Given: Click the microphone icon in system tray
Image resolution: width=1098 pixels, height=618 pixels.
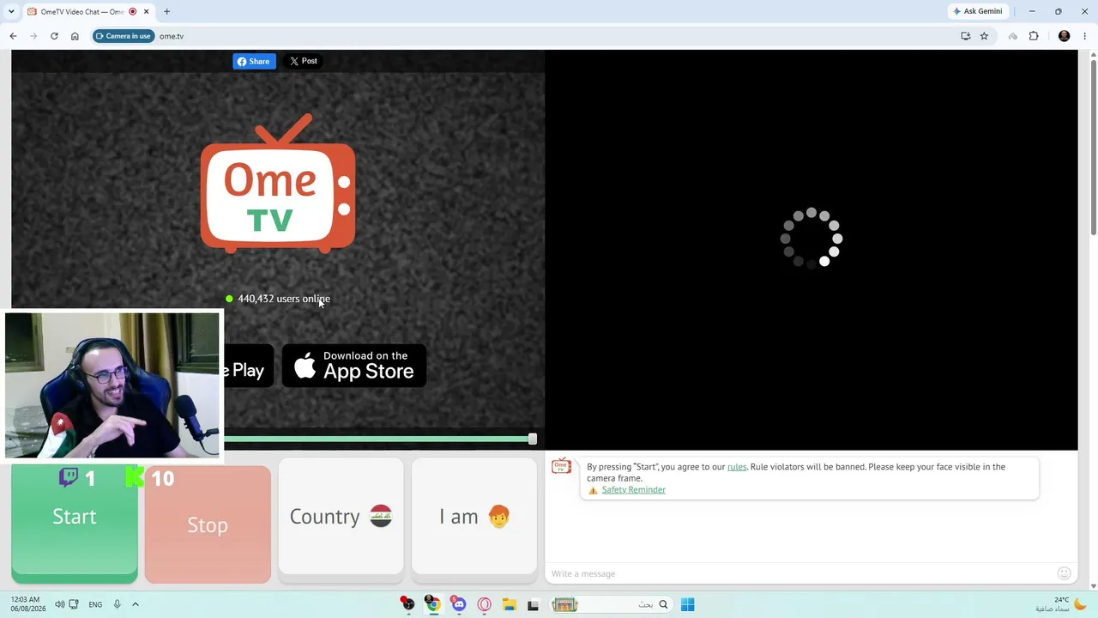Looking at the screenshot, I should tap(118, 604).
